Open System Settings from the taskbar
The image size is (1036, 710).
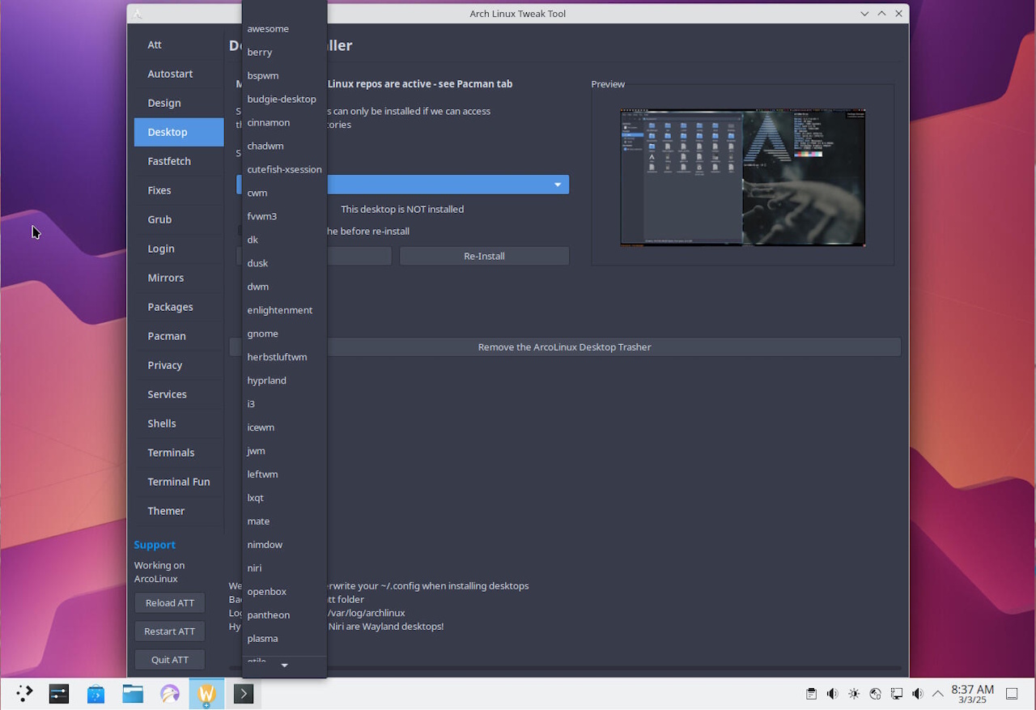59,693
